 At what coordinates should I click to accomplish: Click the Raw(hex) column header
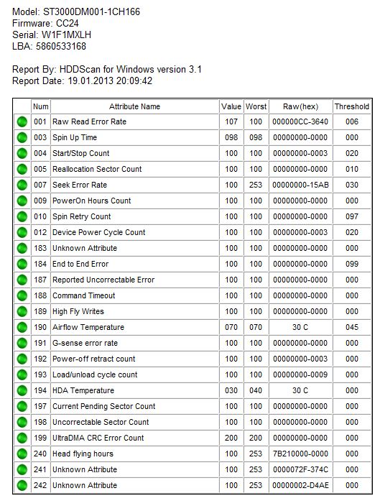click(300, 106)
